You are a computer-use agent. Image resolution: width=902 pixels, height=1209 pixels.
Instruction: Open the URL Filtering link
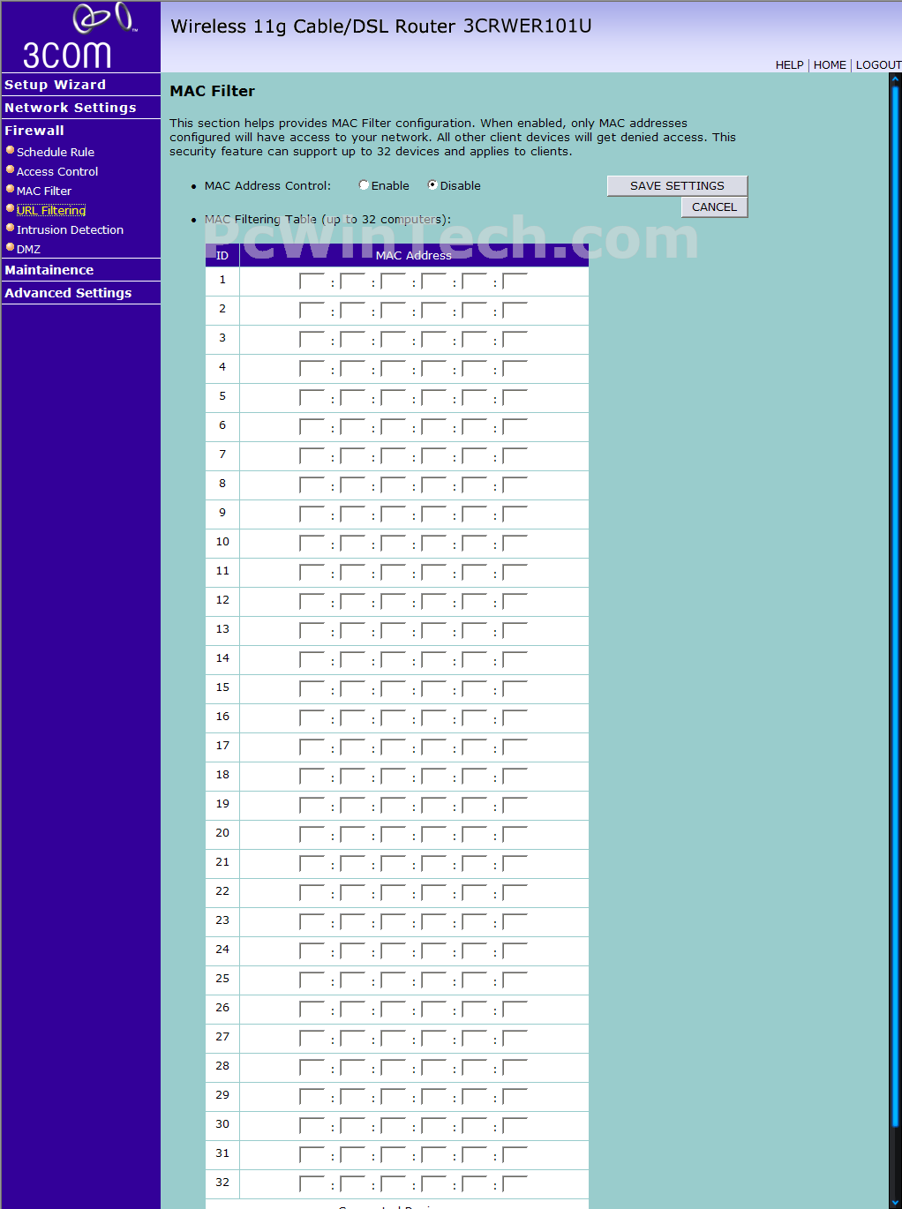point(51,210)
